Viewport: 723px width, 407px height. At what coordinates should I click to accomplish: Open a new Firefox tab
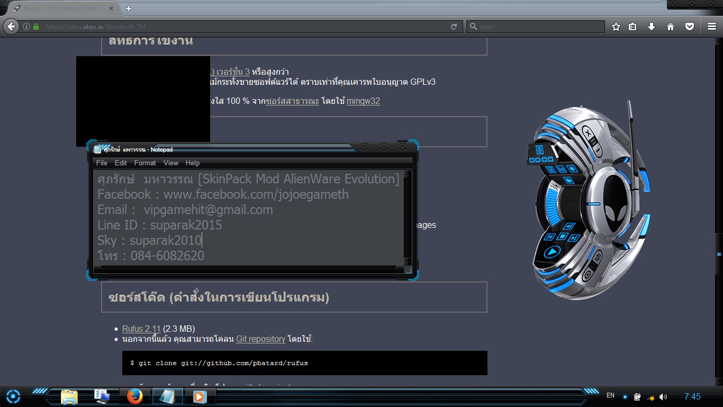(129, 8)
